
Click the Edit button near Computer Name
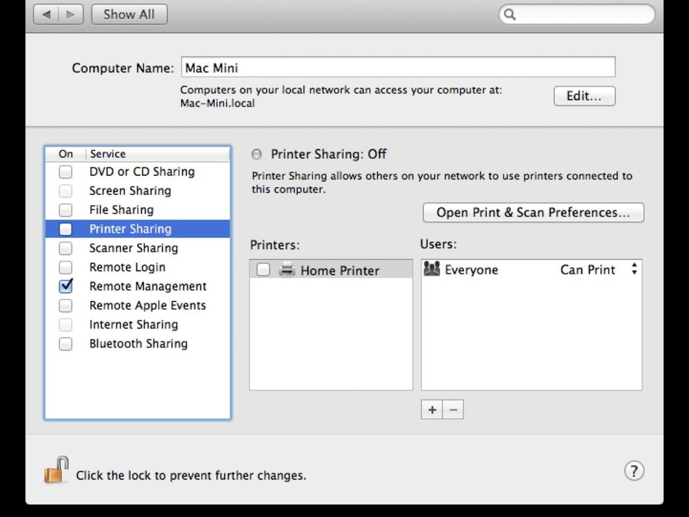click(x=584, y=96)
